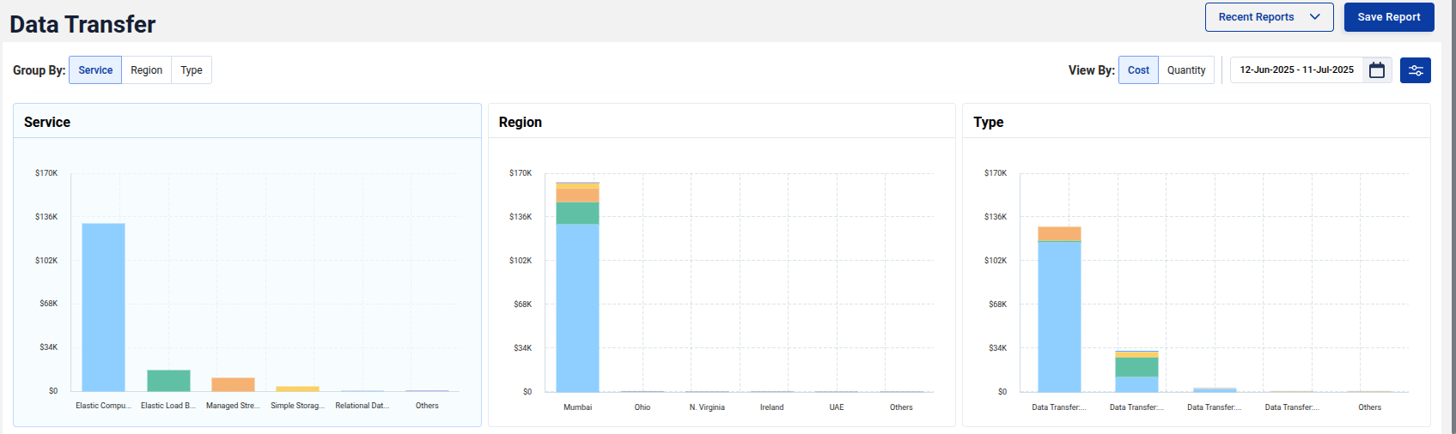Image resolution: width=1456 pixels, height=434 pixels.
Task: Select the Simple Storage yellow bar
Action: (297, 389)
